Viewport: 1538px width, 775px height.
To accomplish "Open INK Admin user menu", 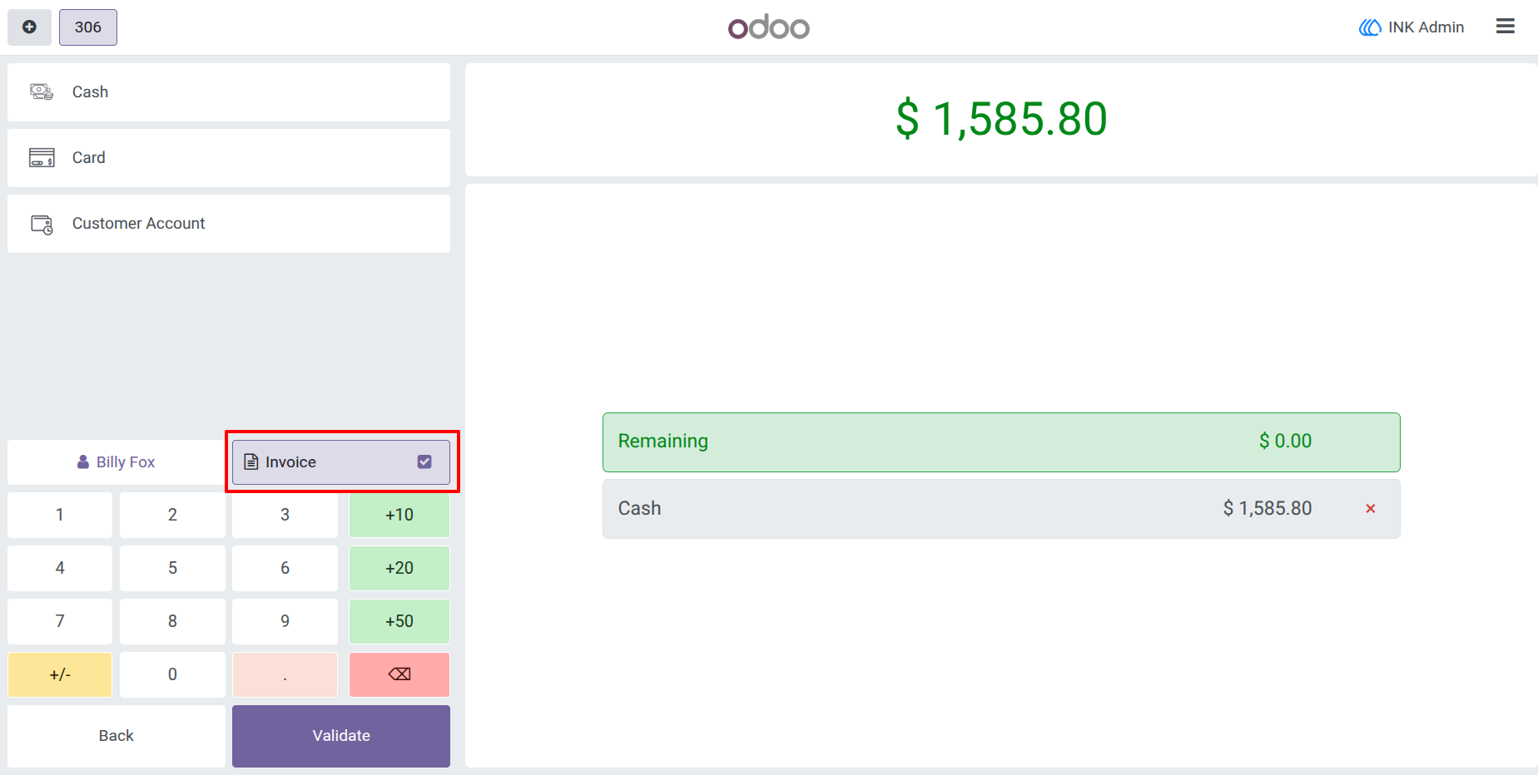I will pyautogui.click(x=1411, y=27).
